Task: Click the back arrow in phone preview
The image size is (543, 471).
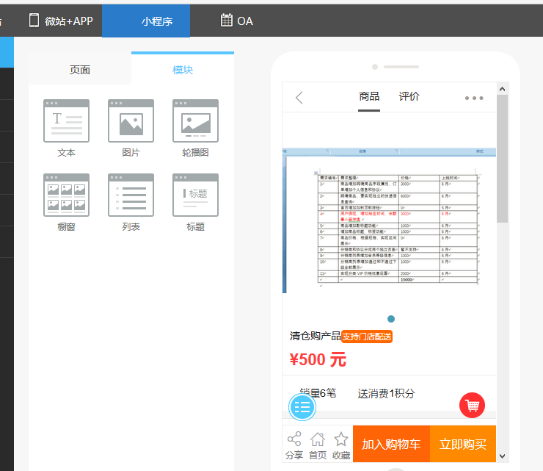Action: point(299,98)
